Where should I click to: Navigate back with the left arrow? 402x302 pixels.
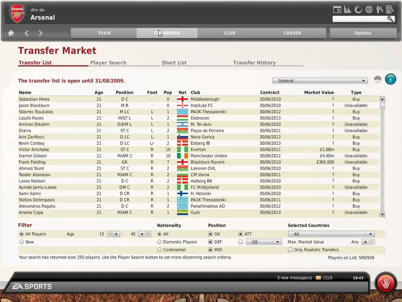click(x=27, y=33)
